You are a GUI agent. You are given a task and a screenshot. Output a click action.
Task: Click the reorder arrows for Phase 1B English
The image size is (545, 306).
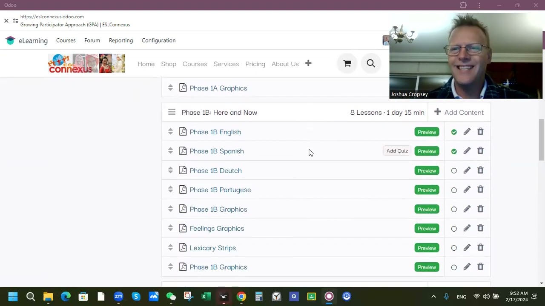170,131
